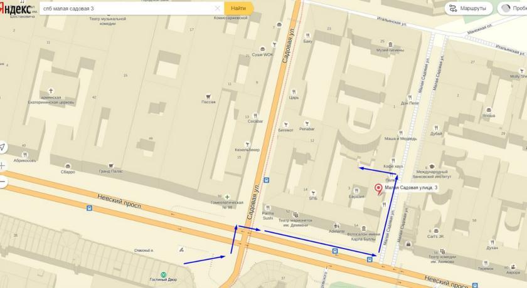Zoom out with the minus button
The height and width of the screenshot is (288, 527).
[3, 182]
